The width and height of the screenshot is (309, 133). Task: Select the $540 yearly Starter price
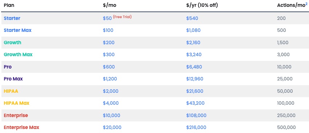(192, 18)
